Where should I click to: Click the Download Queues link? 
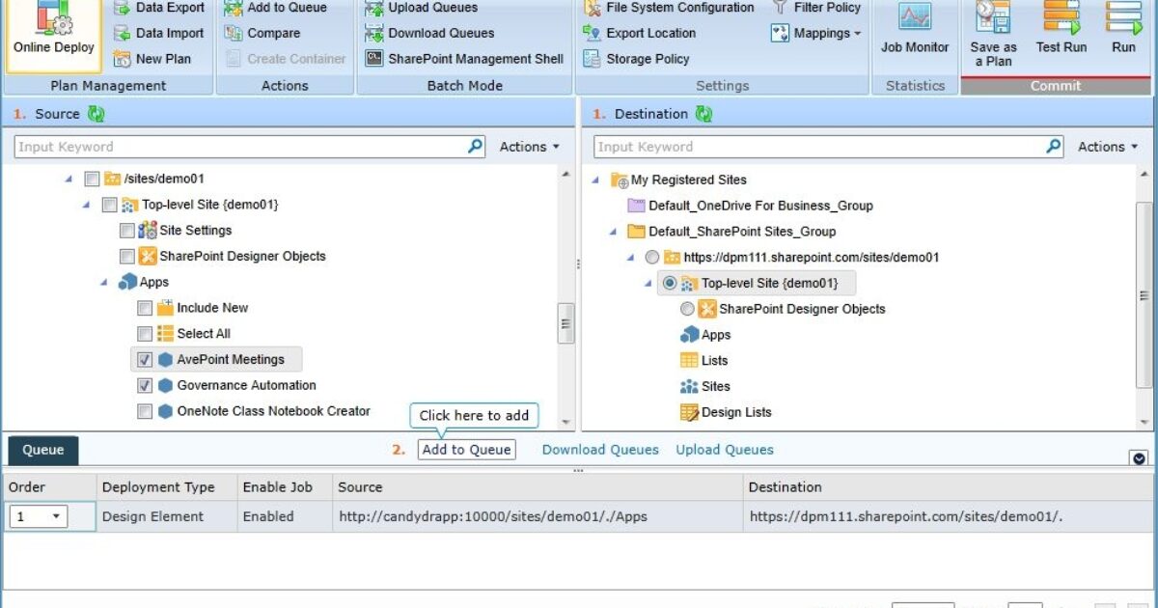tap(599, 450)
